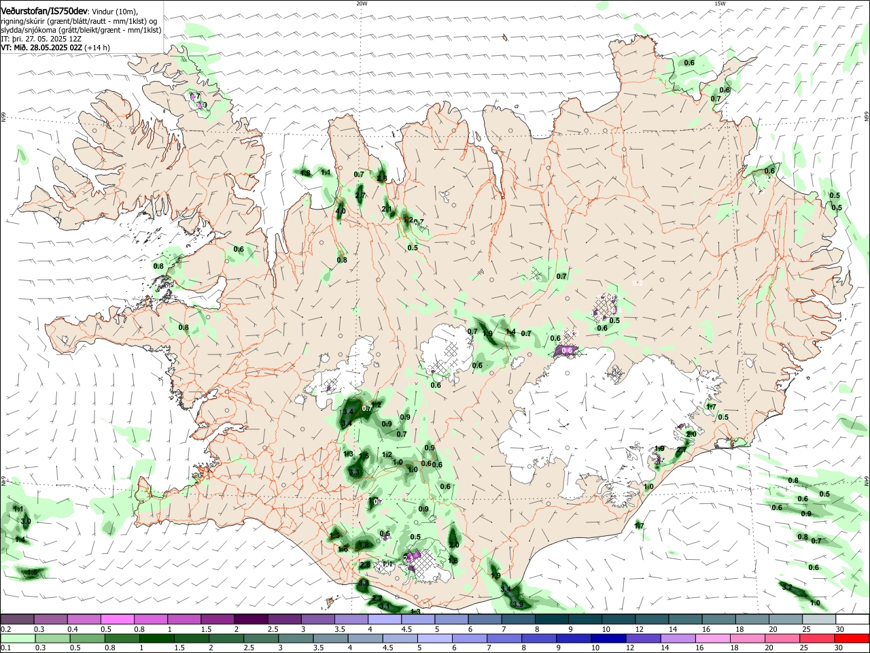Image resolution: width=870 pixels, height=653 pixels.
Task: Click the 3.9 precipitation value off south coast
Action: 518,604
